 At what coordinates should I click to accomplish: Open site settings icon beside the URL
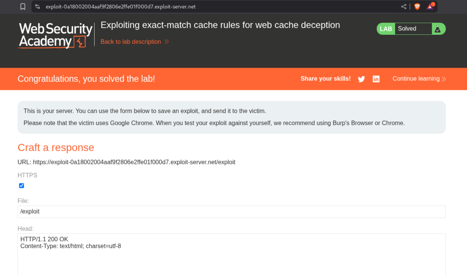[x=38, y=7]
